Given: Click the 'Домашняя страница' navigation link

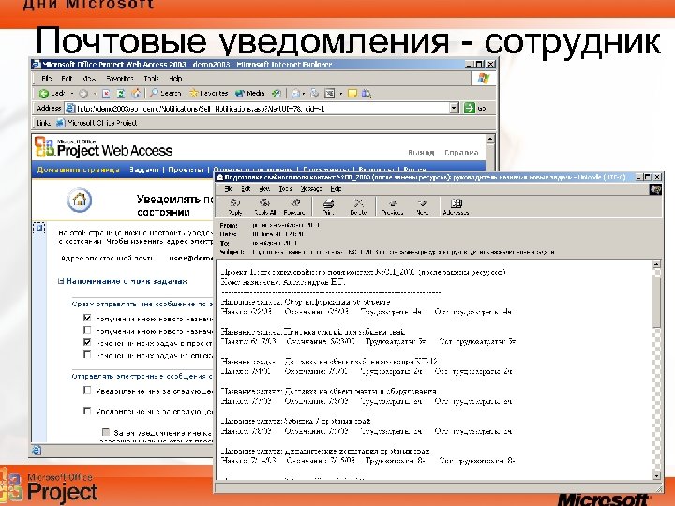Looking at the screenshot, I should click(79, 170).
